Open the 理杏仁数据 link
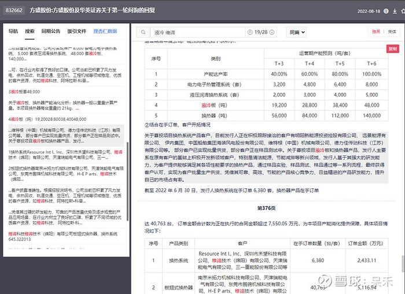The height and width of the screenshot is (294, 405). pos(105,31)
